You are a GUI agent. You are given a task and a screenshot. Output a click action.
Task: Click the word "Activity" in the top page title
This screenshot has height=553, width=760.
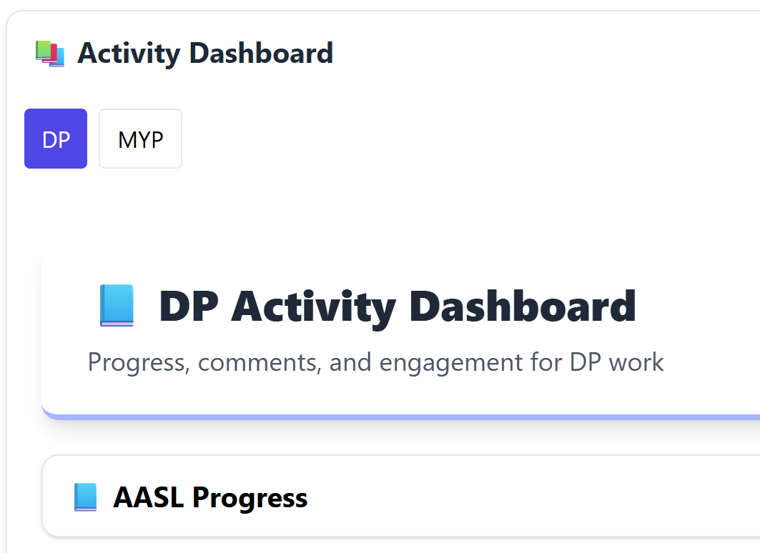coord(129,54)
